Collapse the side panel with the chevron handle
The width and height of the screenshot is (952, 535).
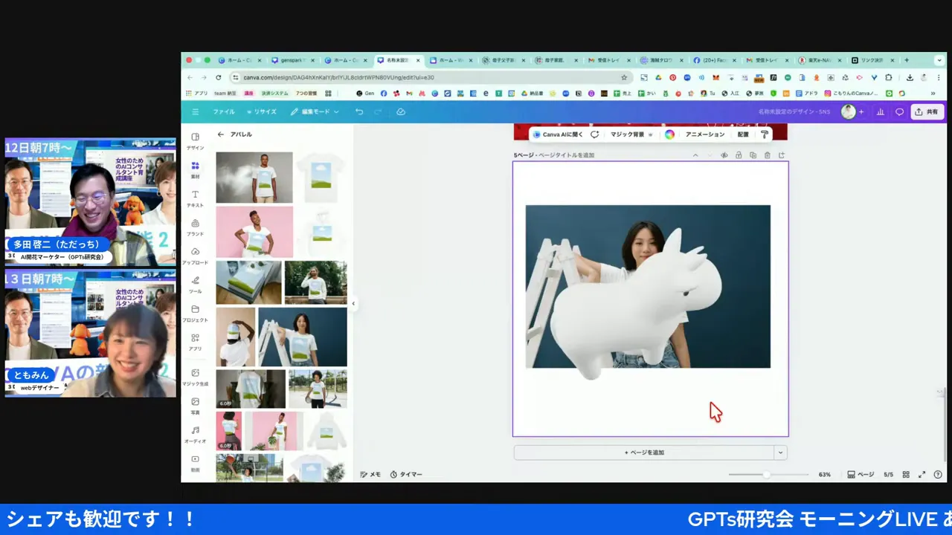tap(353, 303)
